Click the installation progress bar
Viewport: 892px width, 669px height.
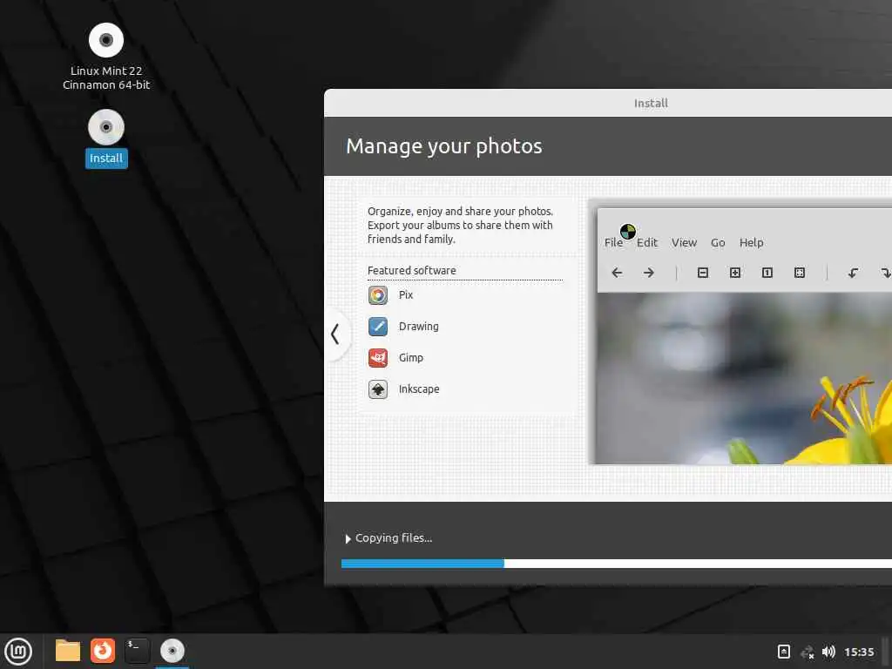point(617,564)
